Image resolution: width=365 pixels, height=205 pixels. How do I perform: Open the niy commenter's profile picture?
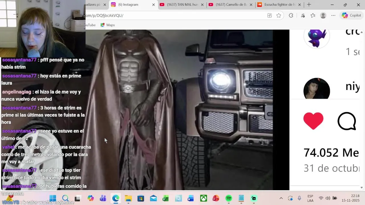(317, 89)
